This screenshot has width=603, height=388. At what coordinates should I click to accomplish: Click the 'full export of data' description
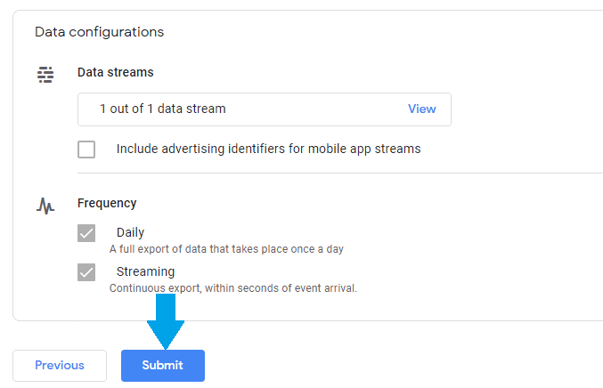click(226, 249)
